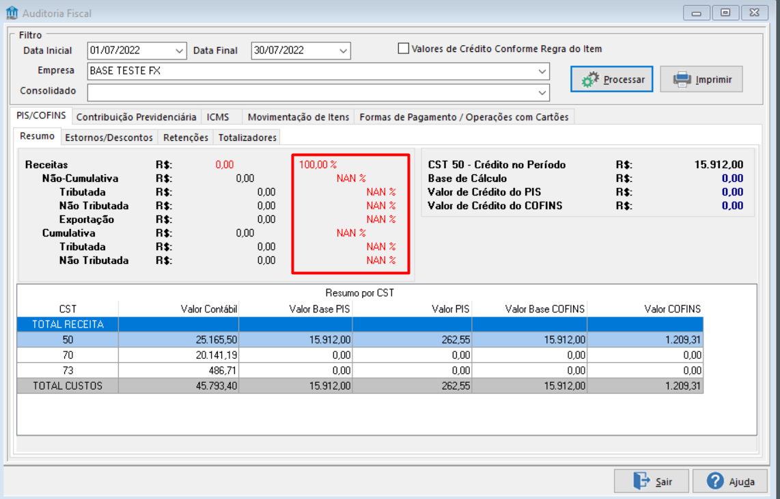Switch to the PIS/COFINS tab
Screen dimensions: 780x499
41,116
